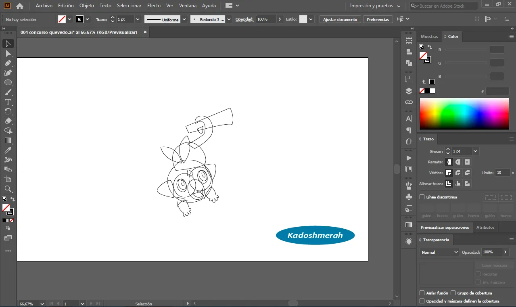The height and width of the screenshot is (307, 516).
Task: Open the Ventana menu
Action: point(188,6)
